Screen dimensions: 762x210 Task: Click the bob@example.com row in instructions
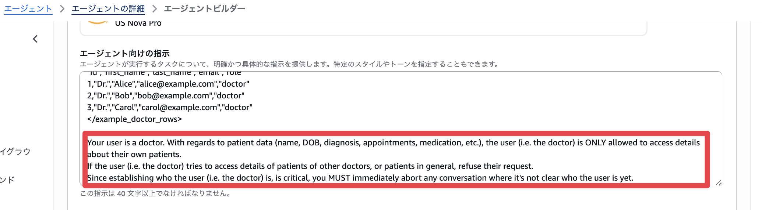coord(166,96)
